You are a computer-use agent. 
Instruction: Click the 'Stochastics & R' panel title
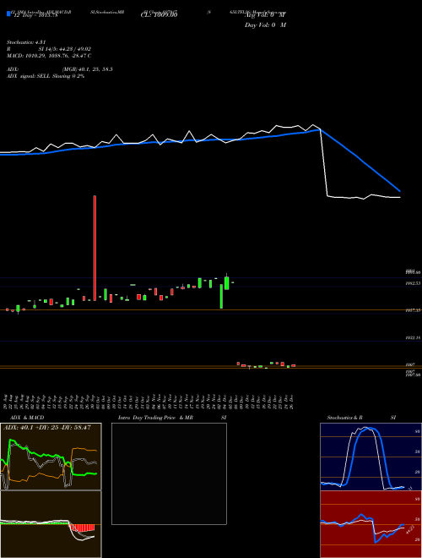[344, 418]
